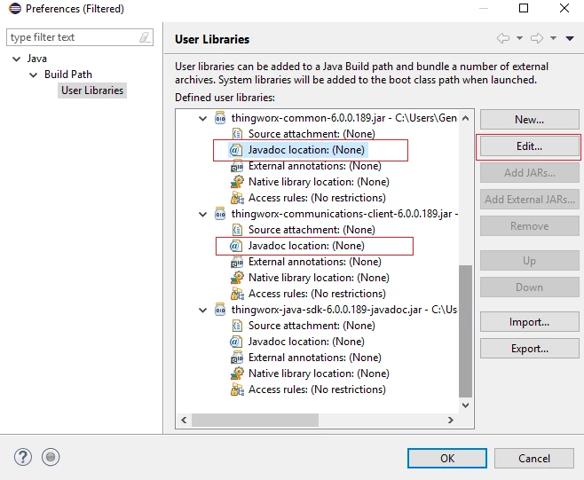Click Access rules icon under java-sdk-javadoc
This screenshot has height=480, width=584.
click(x=237, y=390)
